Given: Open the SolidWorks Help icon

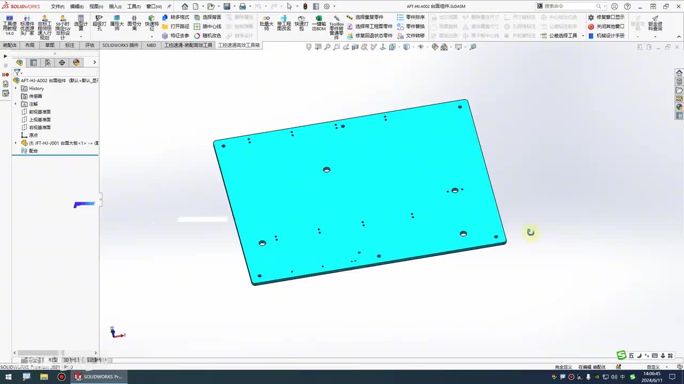Looking at the screenshot, I should pos(627,6).
